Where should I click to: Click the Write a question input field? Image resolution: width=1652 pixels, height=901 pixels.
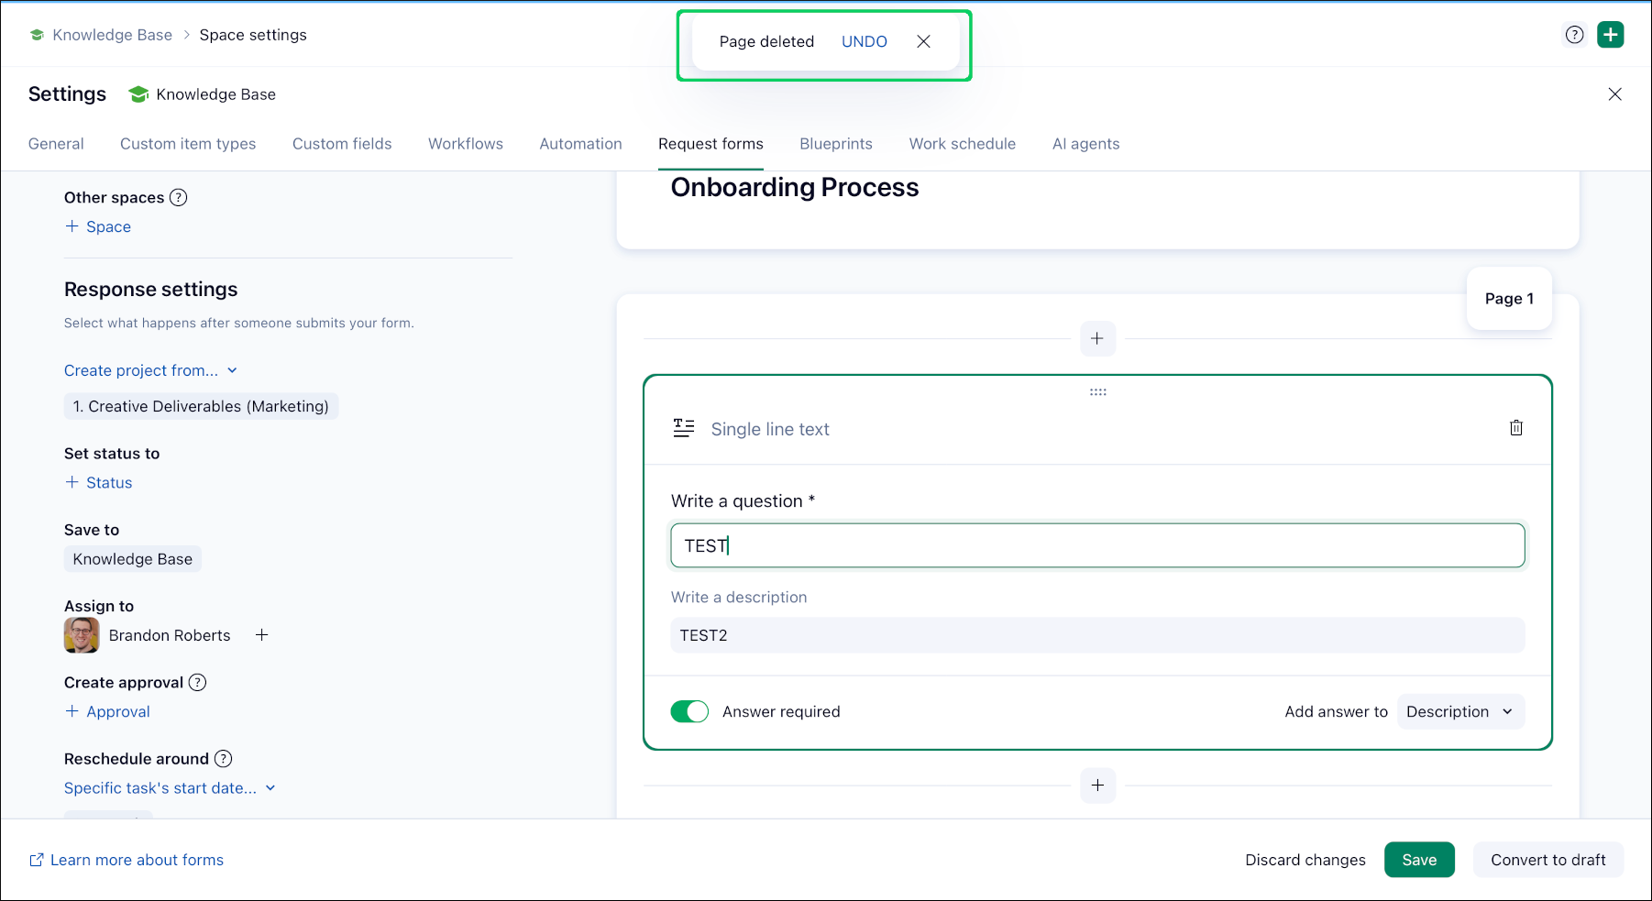click(1097, 546)
